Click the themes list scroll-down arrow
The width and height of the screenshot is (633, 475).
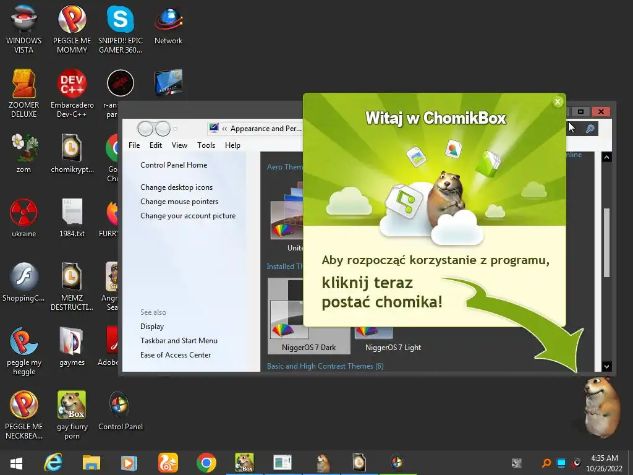(606, 366)
